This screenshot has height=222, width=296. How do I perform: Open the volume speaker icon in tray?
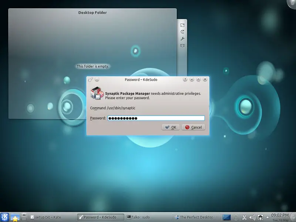tap(252, 218)
